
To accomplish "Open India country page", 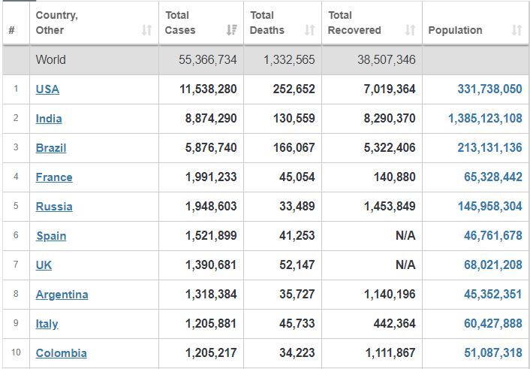I will [49, 119].
